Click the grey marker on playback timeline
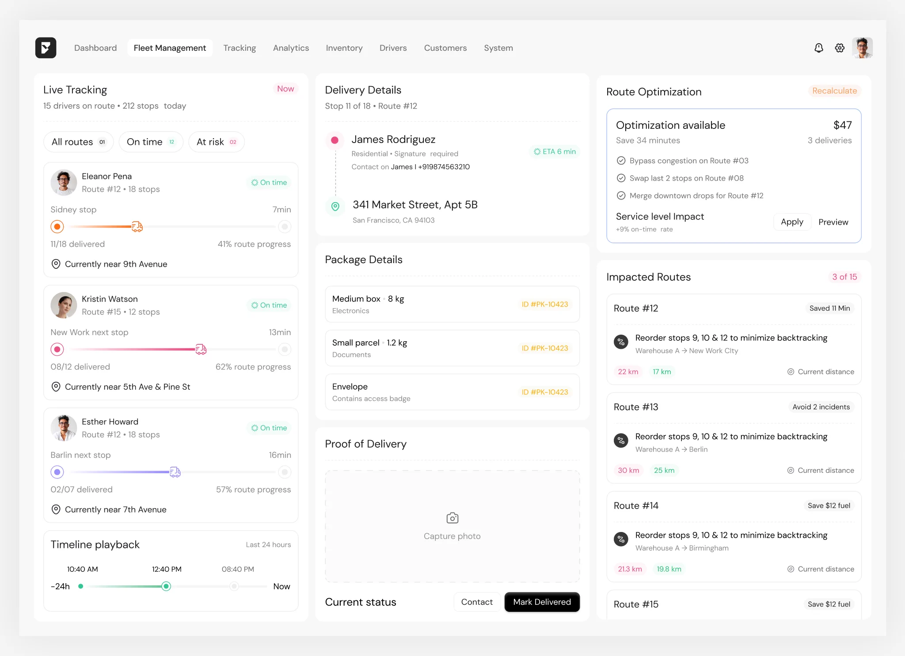Viewport: 905px width, 656px height. pyautogui.click(x=234, y=586)
